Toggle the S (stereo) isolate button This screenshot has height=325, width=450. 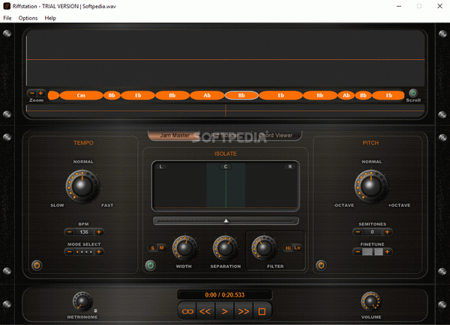[153, 248]
